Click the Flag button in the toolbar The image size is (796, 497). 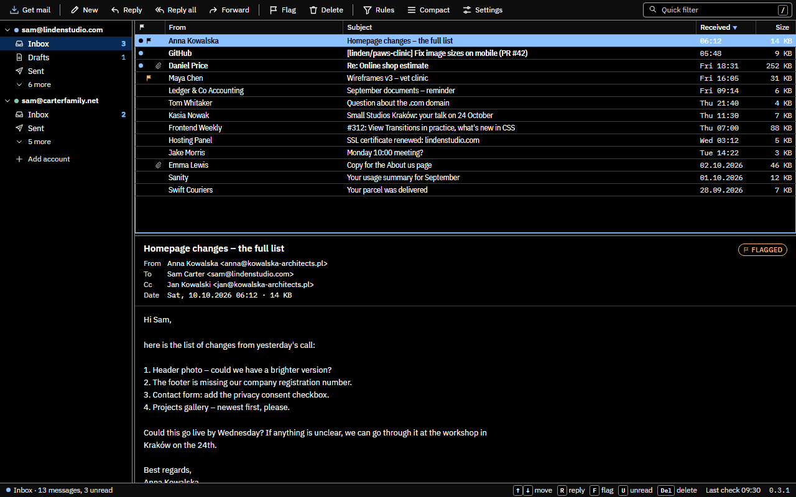tap(282, 10)
